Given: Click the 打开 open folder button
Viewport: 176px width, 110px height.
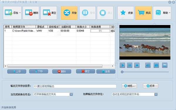Looking at the screenshot, I should [151, 86].
